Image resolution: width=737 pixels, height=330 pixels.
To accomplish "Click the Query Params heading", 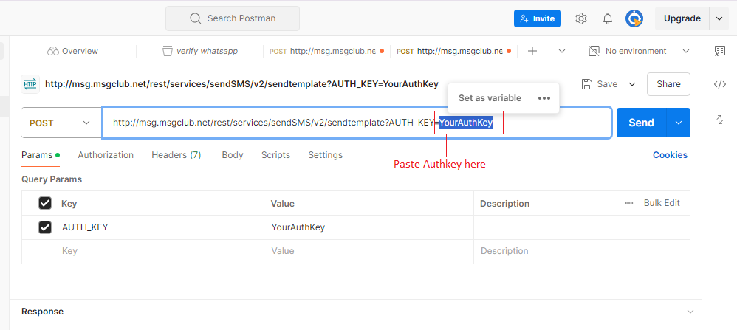I will (x=52, y=179).
